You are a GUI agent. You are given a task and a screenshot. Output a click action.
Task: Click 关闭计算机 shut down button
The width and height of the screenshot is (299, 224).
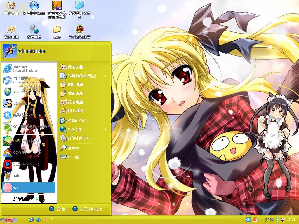(x=87, y=209)
